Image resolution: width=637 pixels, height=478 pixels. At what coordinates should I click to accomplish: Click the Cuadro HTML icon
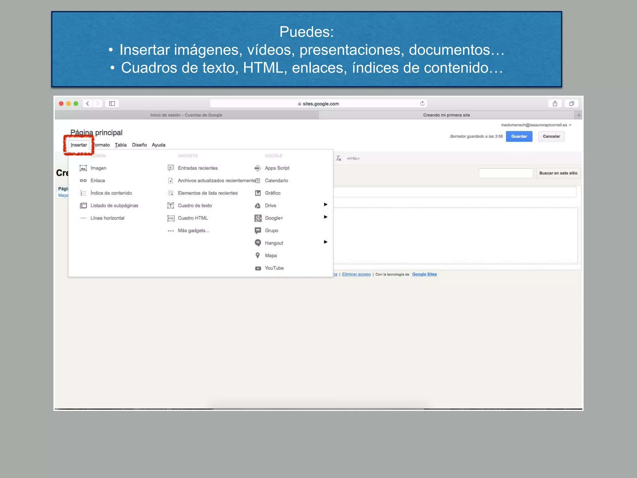(171, 218)
